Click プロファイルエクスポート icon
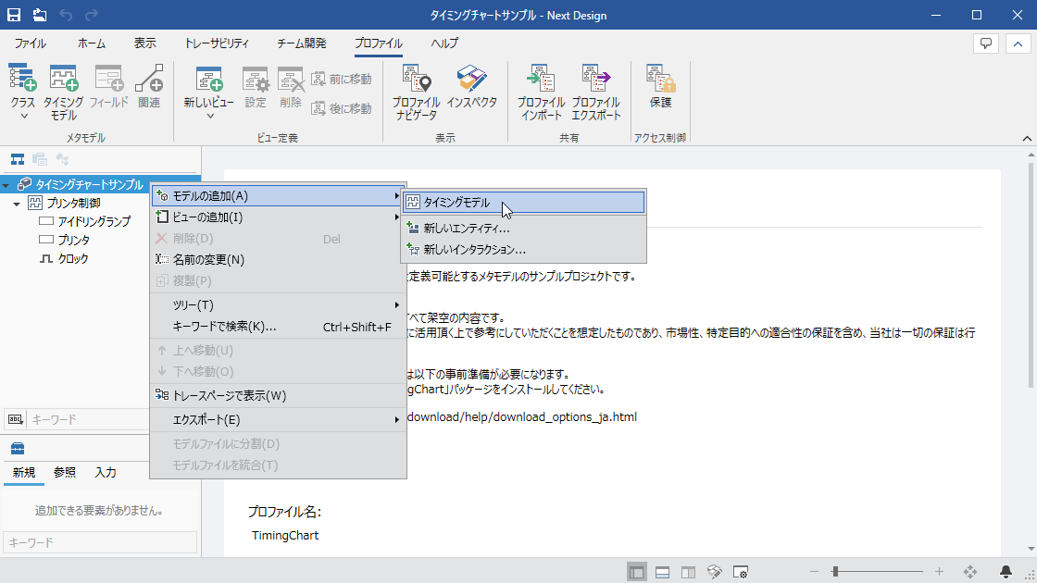This screenshot has height=583, width=1037. coord(596,92)
